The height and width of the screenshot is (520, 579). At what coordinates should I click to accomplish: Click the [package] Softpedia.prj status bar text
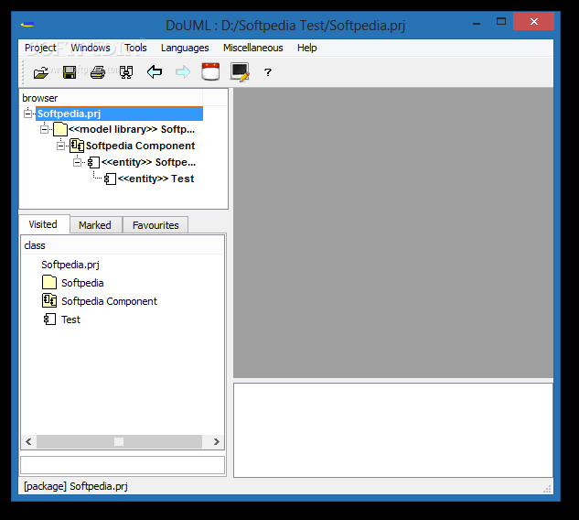click(x=76, y=486)
